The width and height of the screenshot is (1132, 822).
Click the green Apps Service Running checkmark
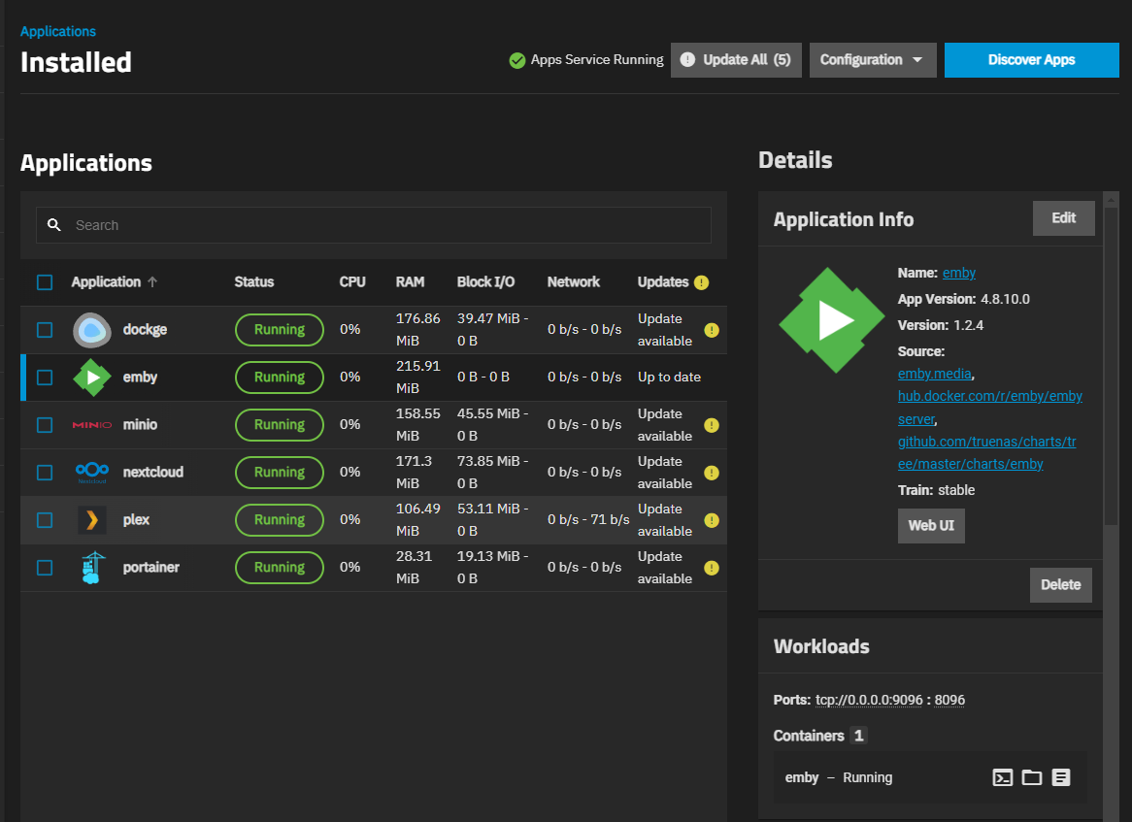516,60
